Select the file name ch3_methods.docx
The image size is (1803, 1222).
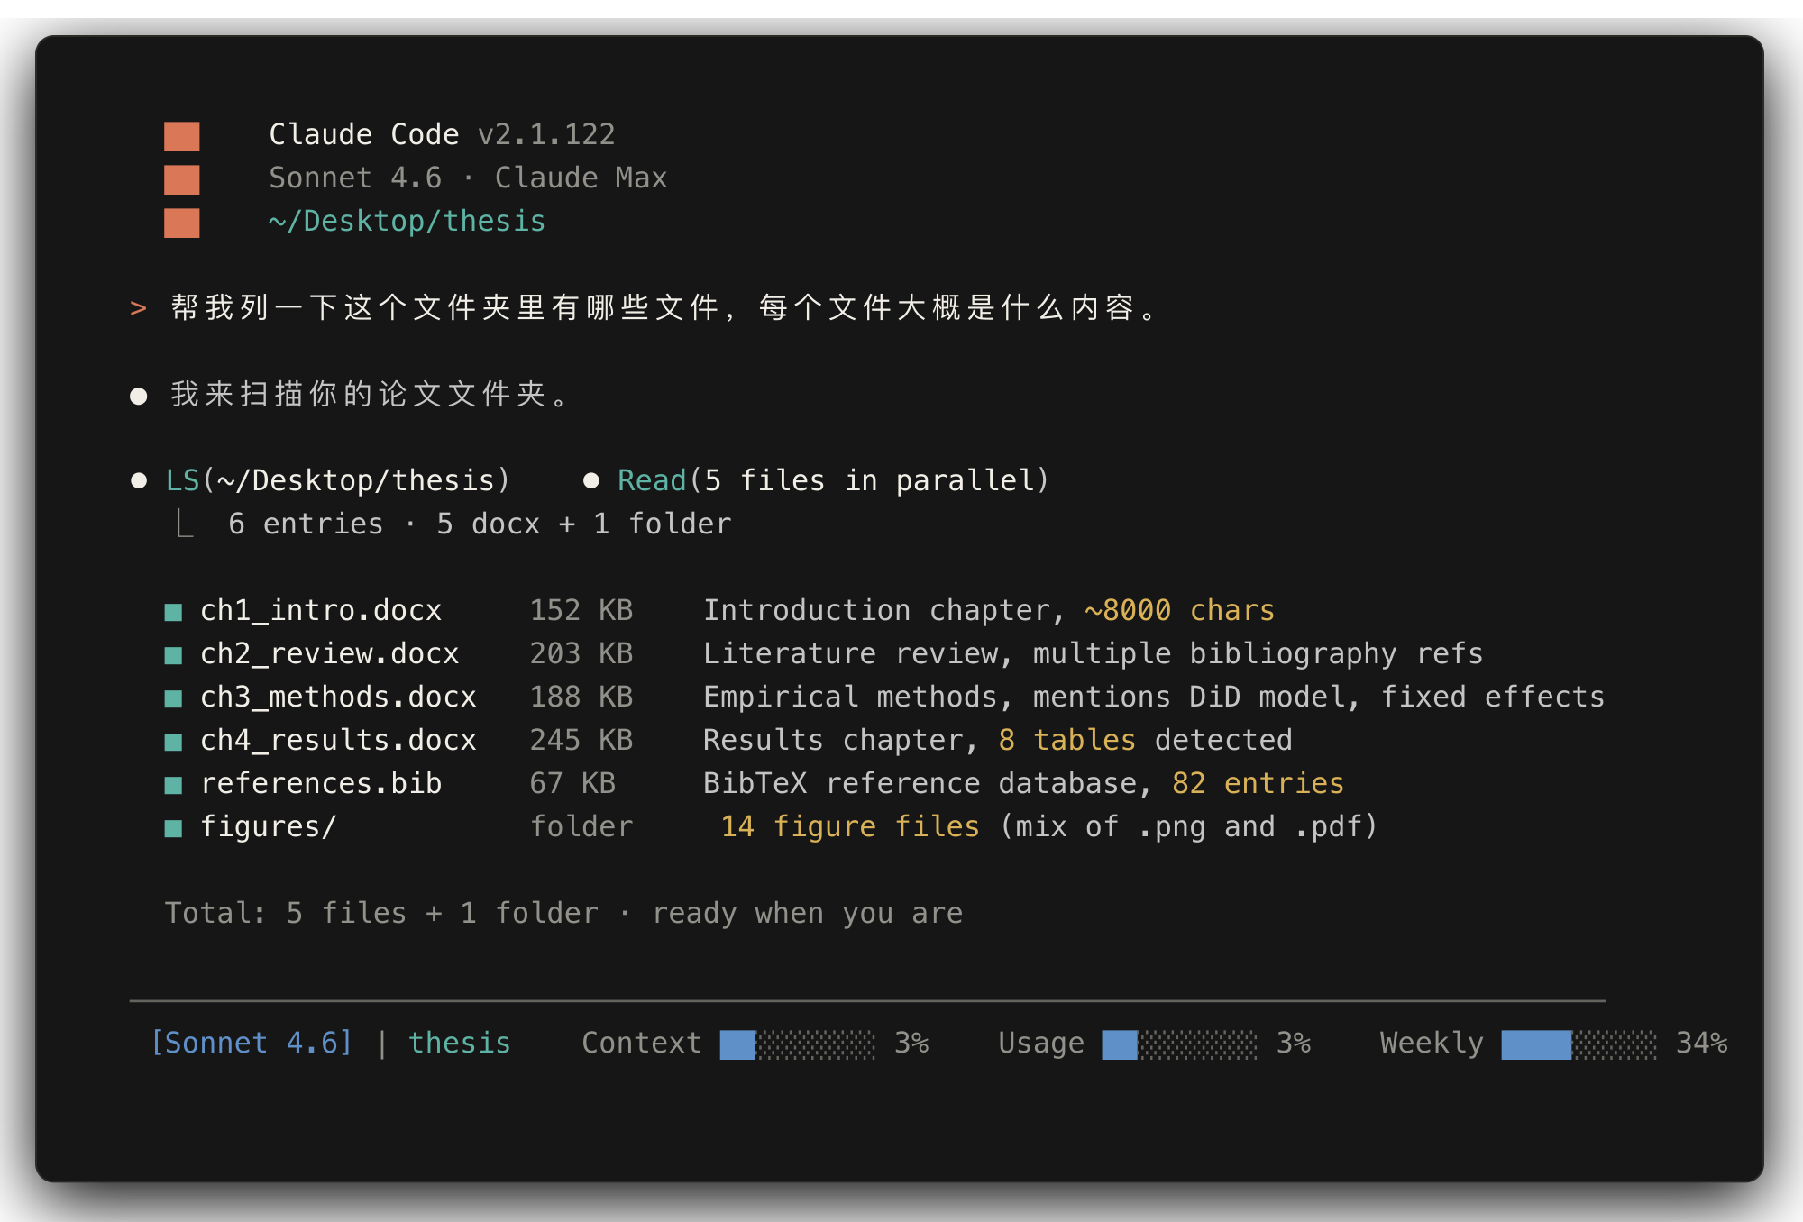pos(338,697)
